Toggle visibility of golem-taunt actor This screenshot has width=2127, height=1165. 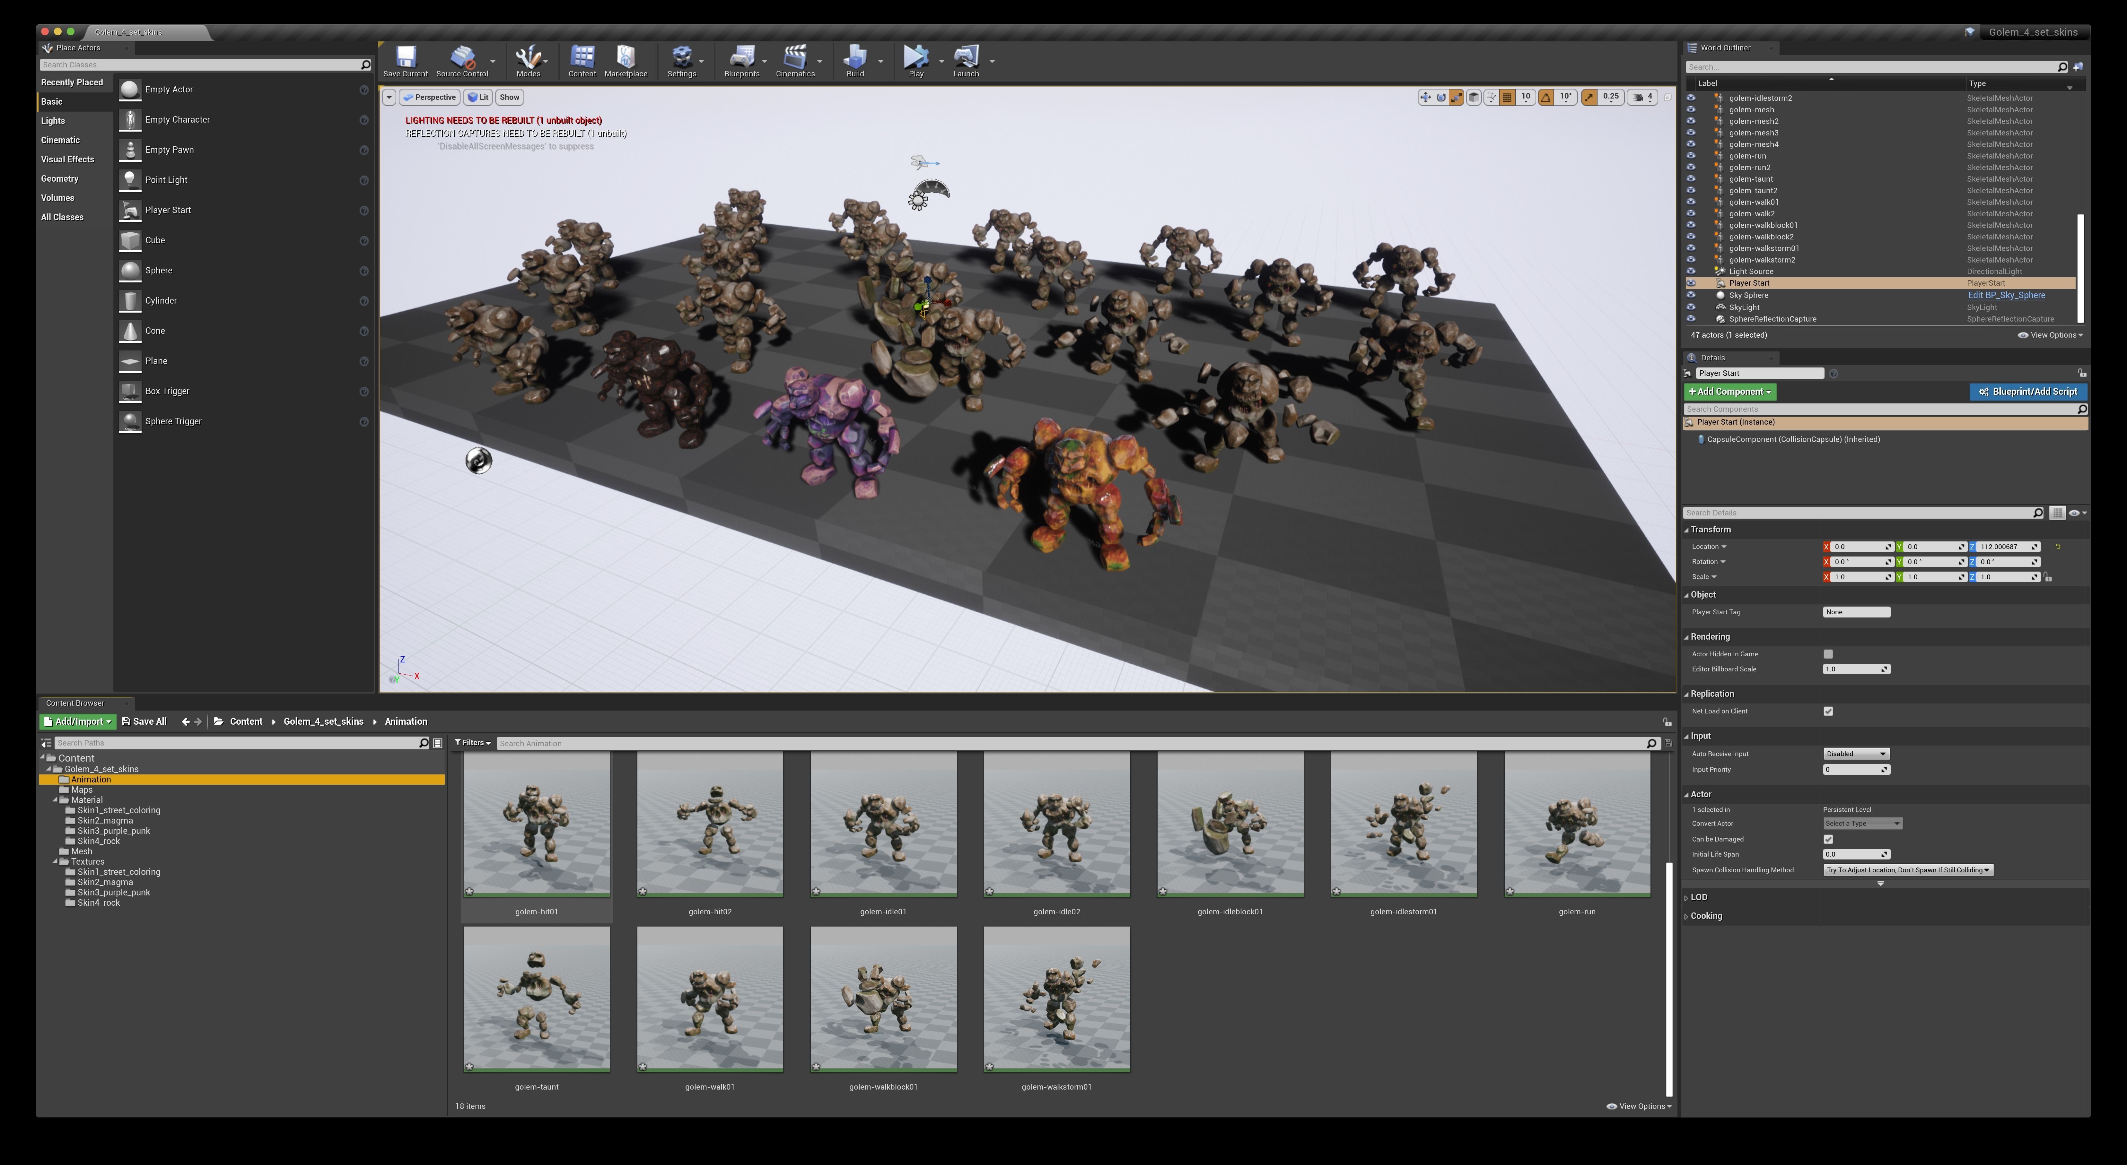click(x=1691, y=179)
